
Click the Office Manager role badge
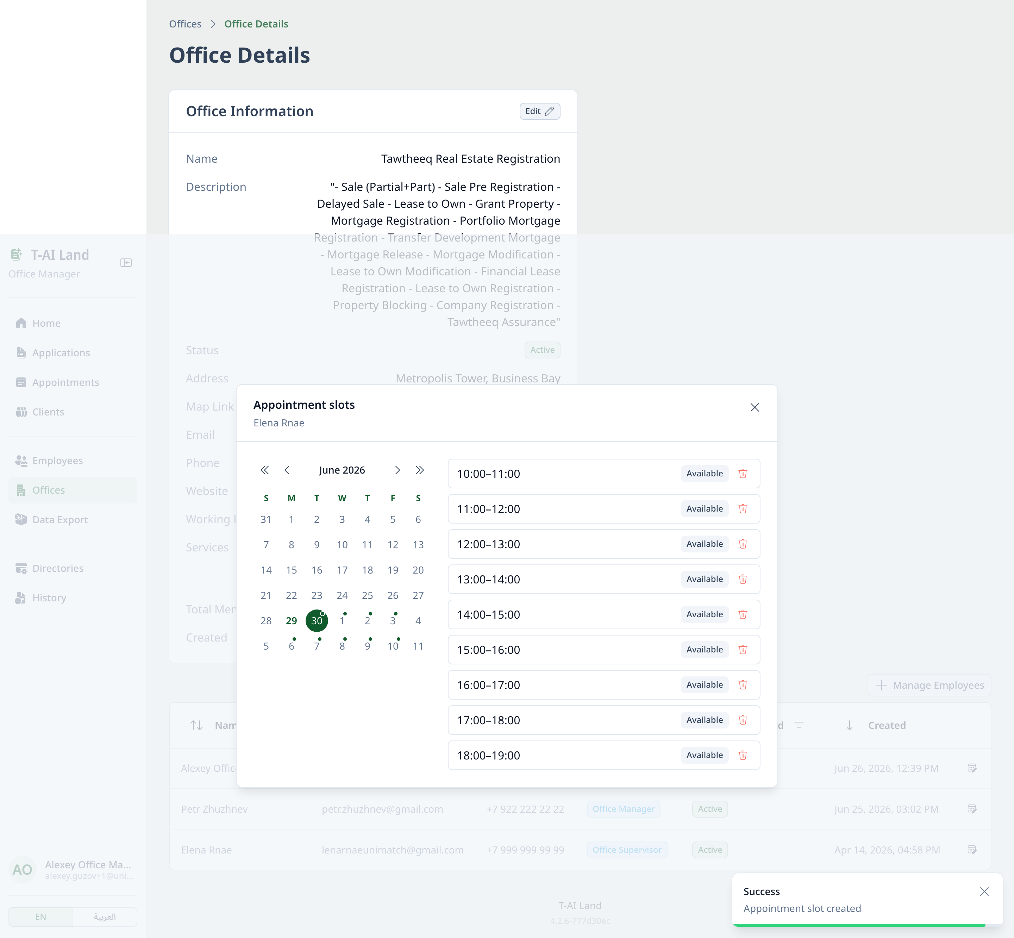(x=624, y=809)
